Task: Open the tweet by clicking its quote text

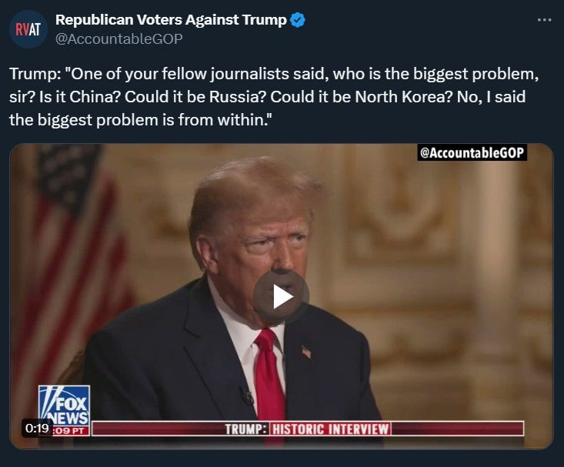Action: tap(274, 97)
